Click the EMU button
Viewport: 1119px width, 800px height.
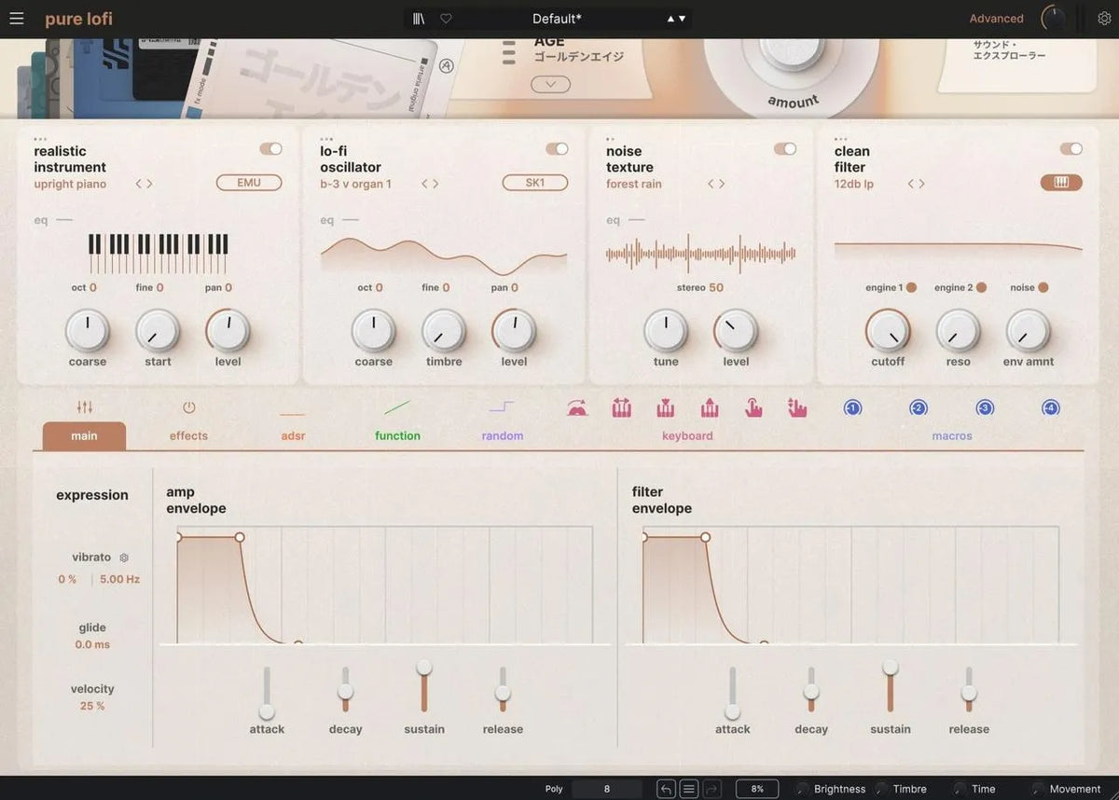tap(249, 182)
